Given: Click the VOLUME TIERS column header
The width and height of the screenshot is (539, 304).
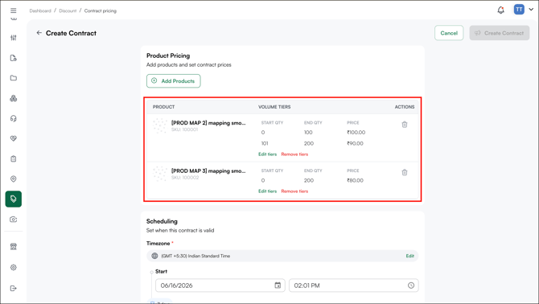Looking at the screenshot, I should pos(274,107).
